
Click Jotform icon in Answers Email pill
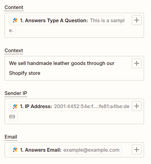(15, 150)
